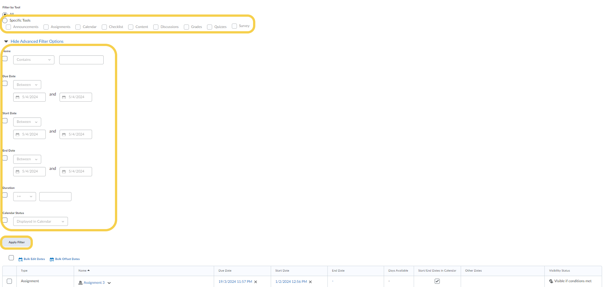Enable the Calendar Status filter checkbox
Image resolution: width=603 pixels, height=287 pixels.
(5, 220)
